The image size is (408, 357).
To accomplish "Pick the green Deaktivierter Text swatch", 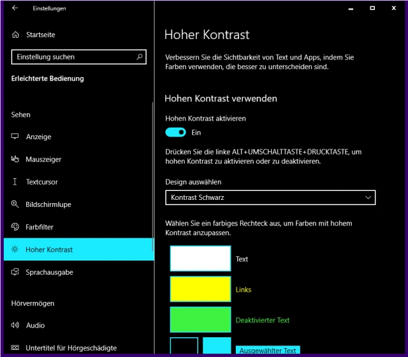I will pos(200,319).
